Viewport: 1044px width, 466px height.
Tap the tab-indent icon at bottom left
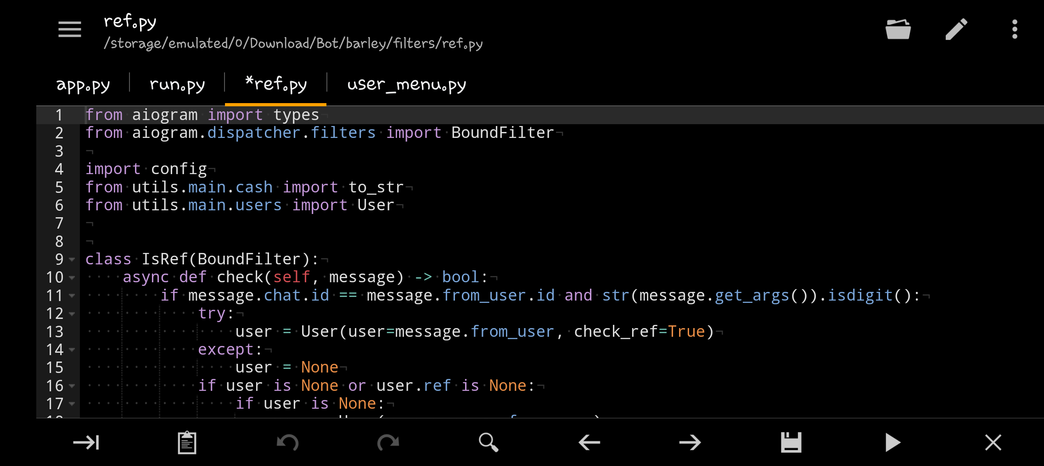click(86, 442)
